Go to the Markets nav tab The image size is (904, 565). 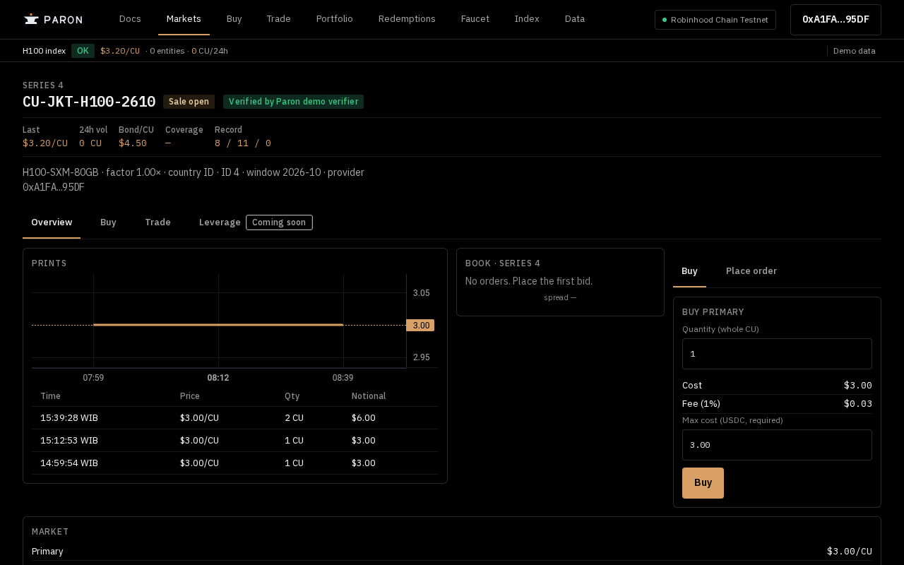[184, 19]
